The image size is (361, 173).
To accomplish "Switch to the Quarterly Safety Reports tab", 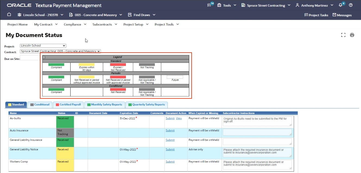I will [147, 105].
